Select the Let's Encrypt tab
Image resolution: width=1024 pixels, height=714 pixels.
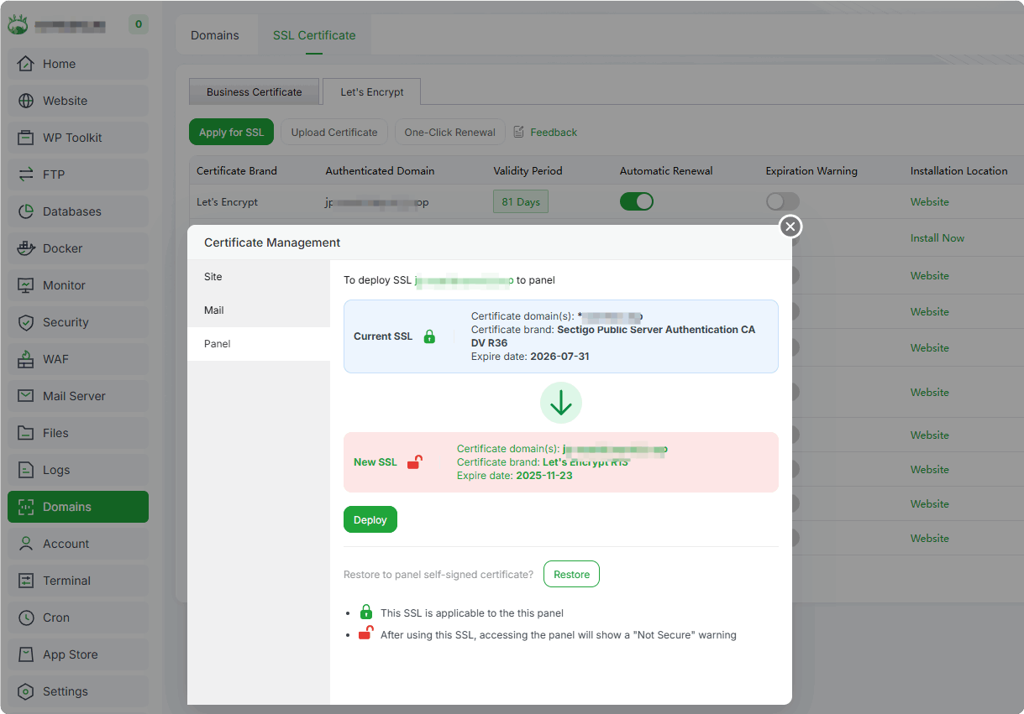click(x=372, y=92)
